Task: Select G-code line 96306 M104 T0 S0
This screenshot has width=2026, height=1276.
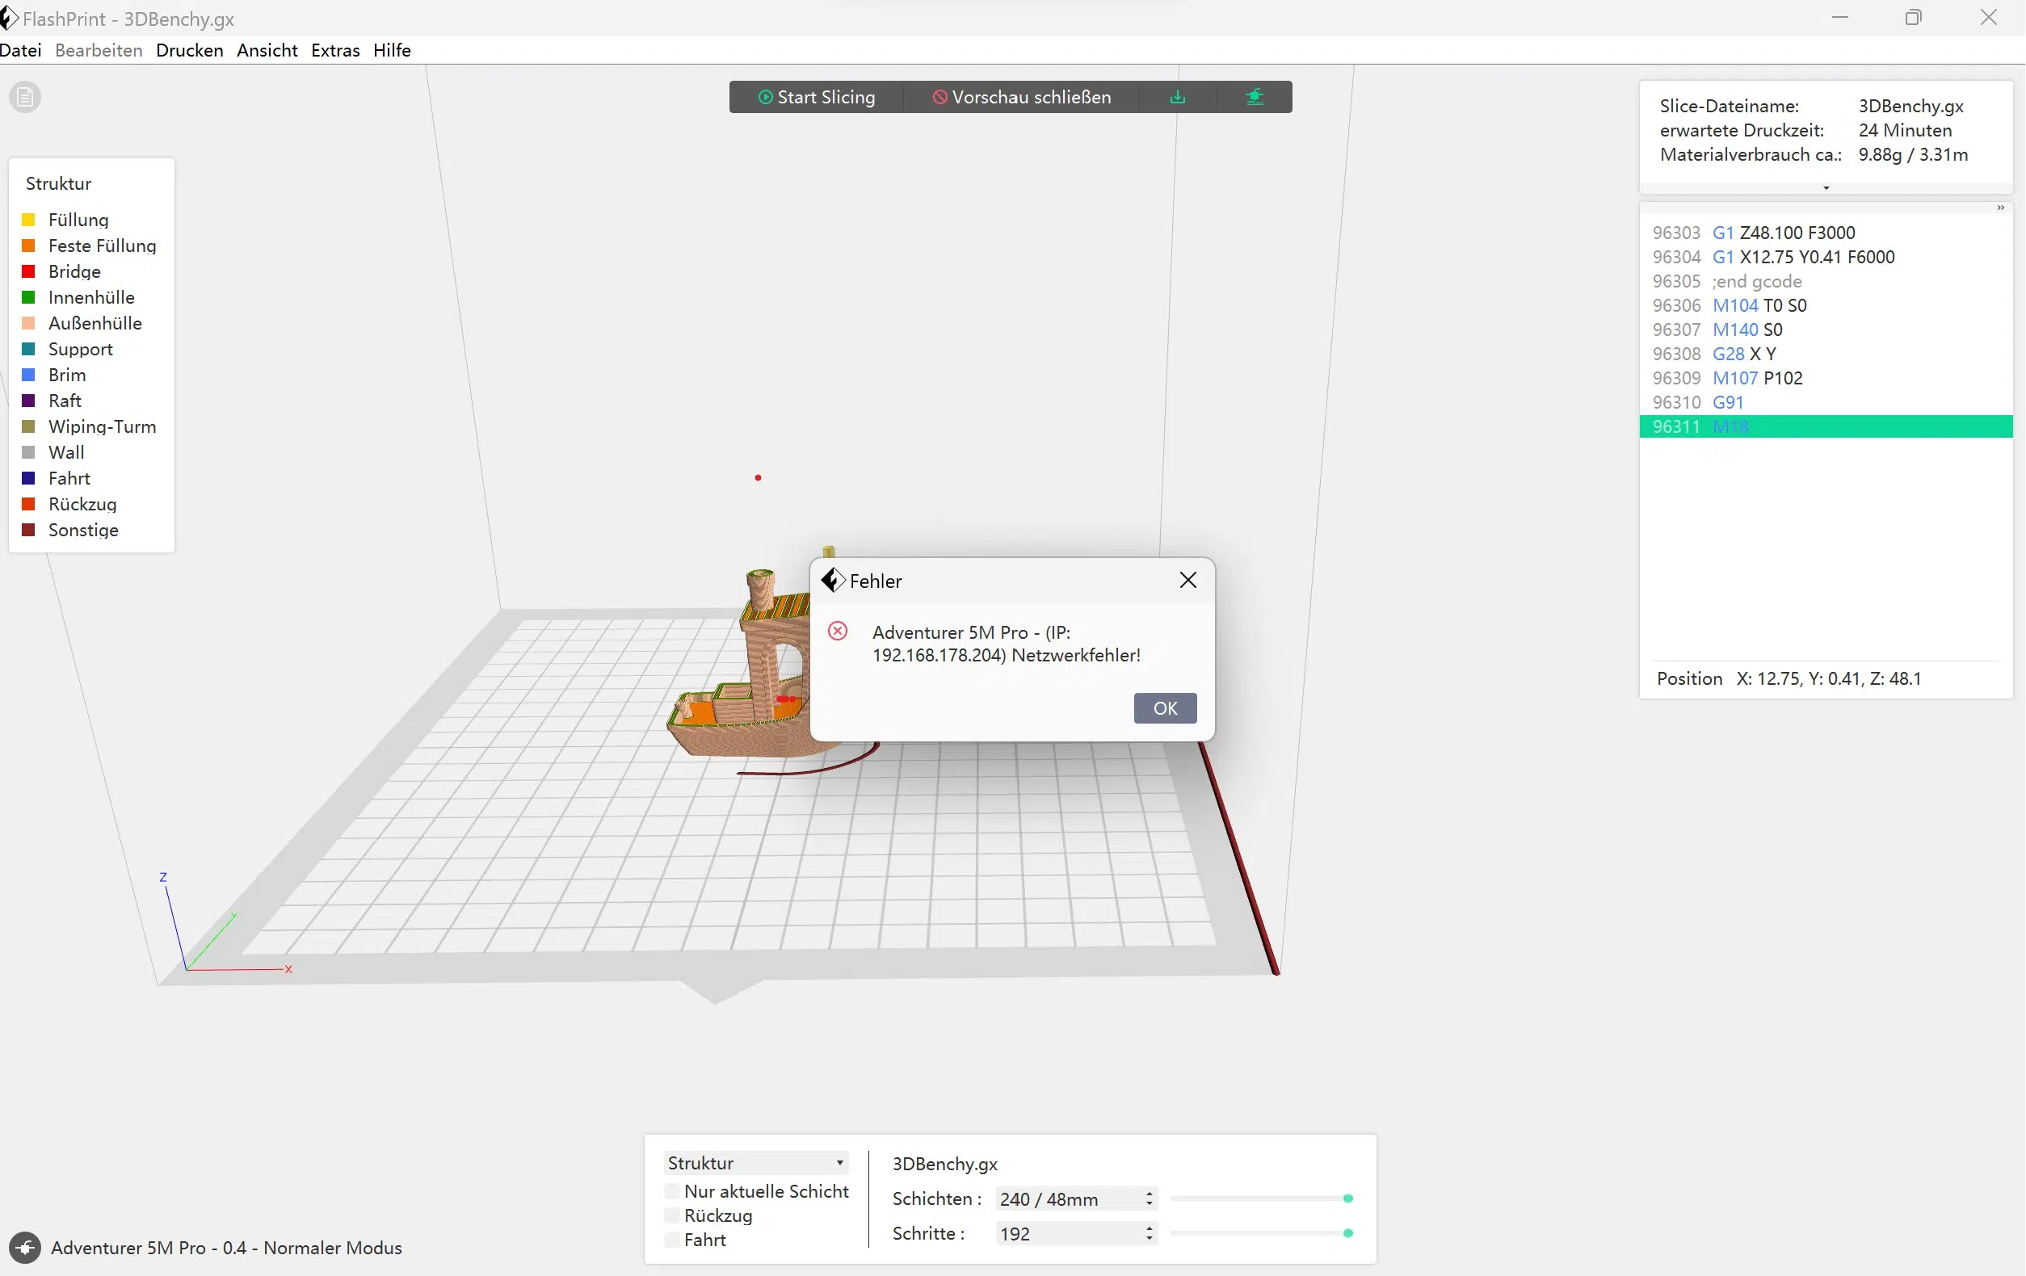Action: tap(1826, 305)
